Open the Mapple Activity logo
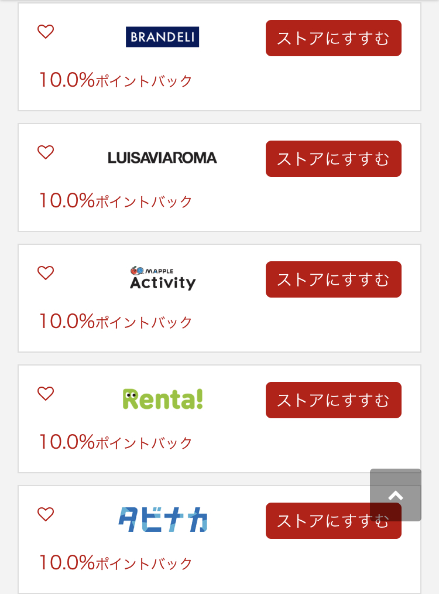439x594 pixels. click(x=163, y=278)
